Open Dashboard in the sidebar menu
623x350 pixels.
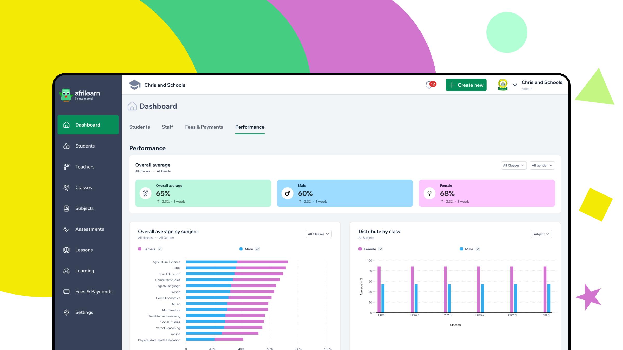[88, 125]
